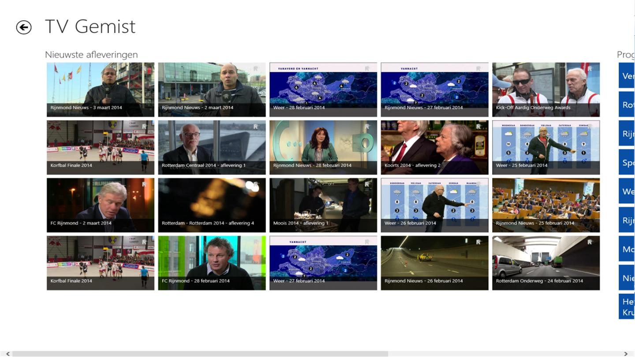Go back with the arrow button
635x357 pixels.
point(24,27)
